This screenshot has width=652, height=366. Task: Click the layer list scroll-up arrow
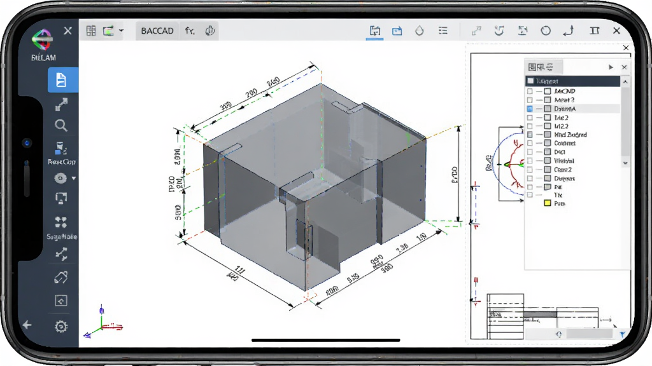pyautogui.click(x=625, y=82)
